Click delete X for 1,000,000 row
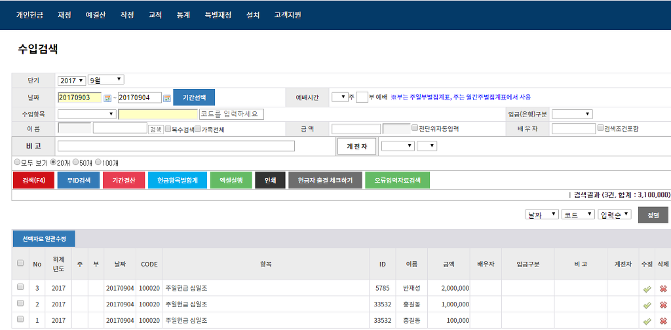671x330 pixels. pos(663,304)
